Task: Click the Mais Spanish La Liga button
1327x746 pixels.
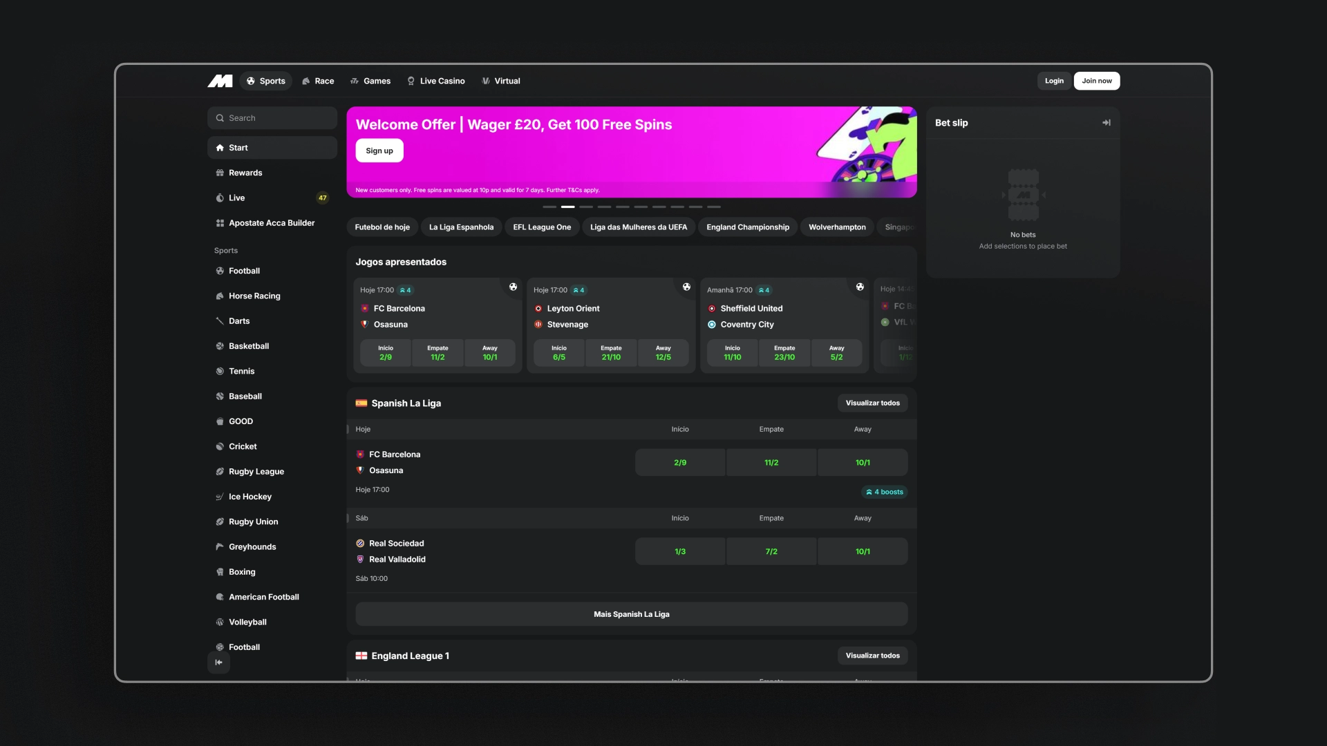Action: pos(632,614)
